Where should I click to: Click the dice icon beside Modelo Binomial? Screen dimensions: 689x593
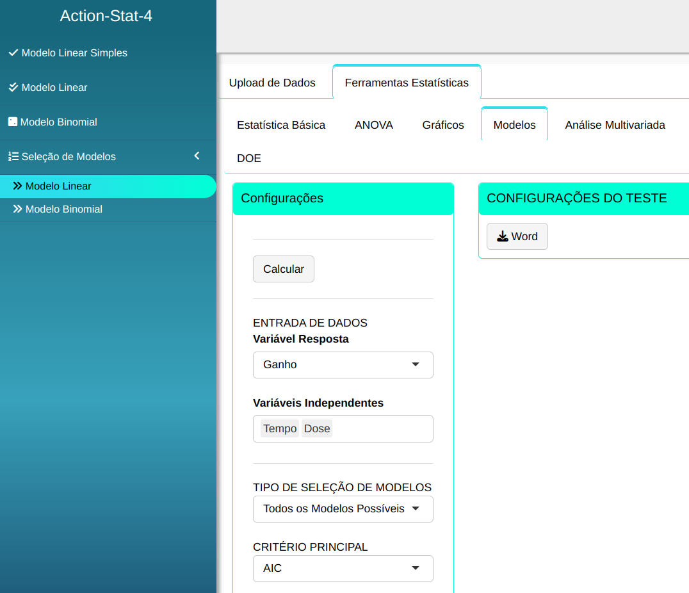click(12, 122)
